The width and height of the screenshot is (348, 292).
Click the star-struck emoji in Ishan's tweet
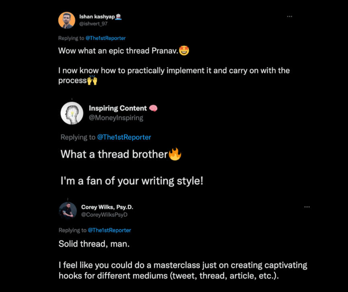tap(184, 51)
